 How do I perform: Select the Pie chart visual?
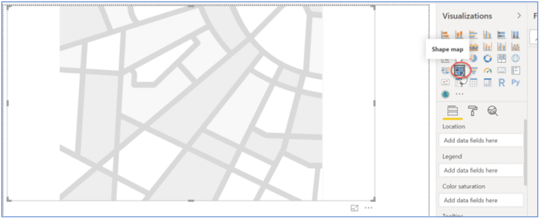point(473,59)
